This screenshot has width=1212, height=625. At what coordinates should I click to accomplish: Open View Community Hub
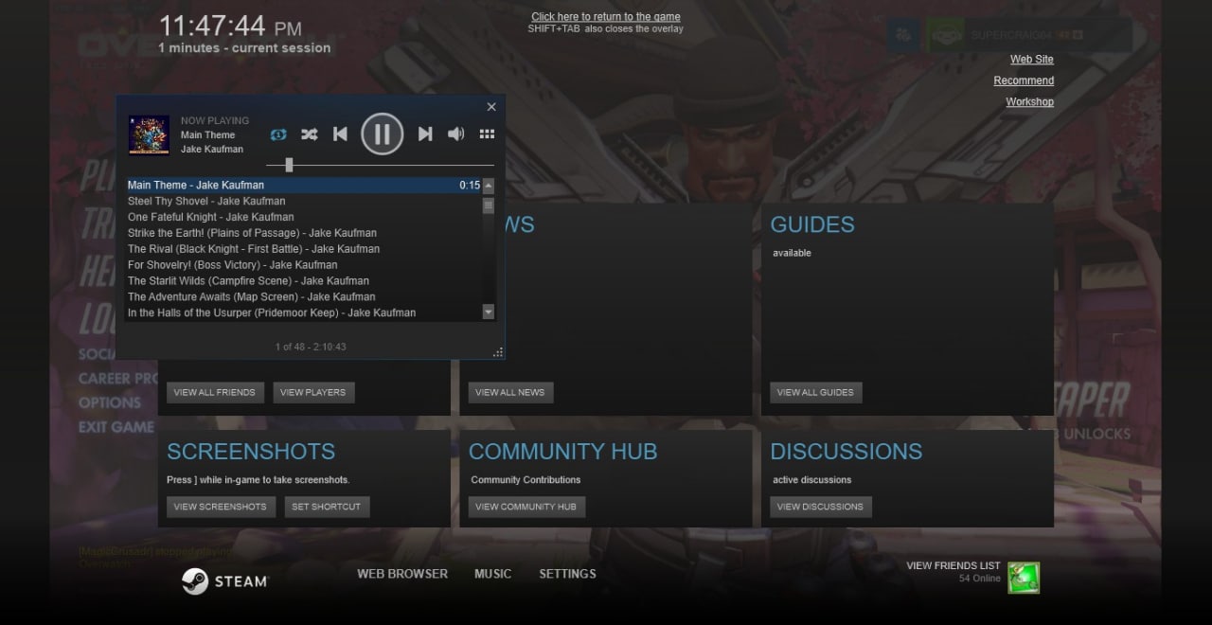526,507
